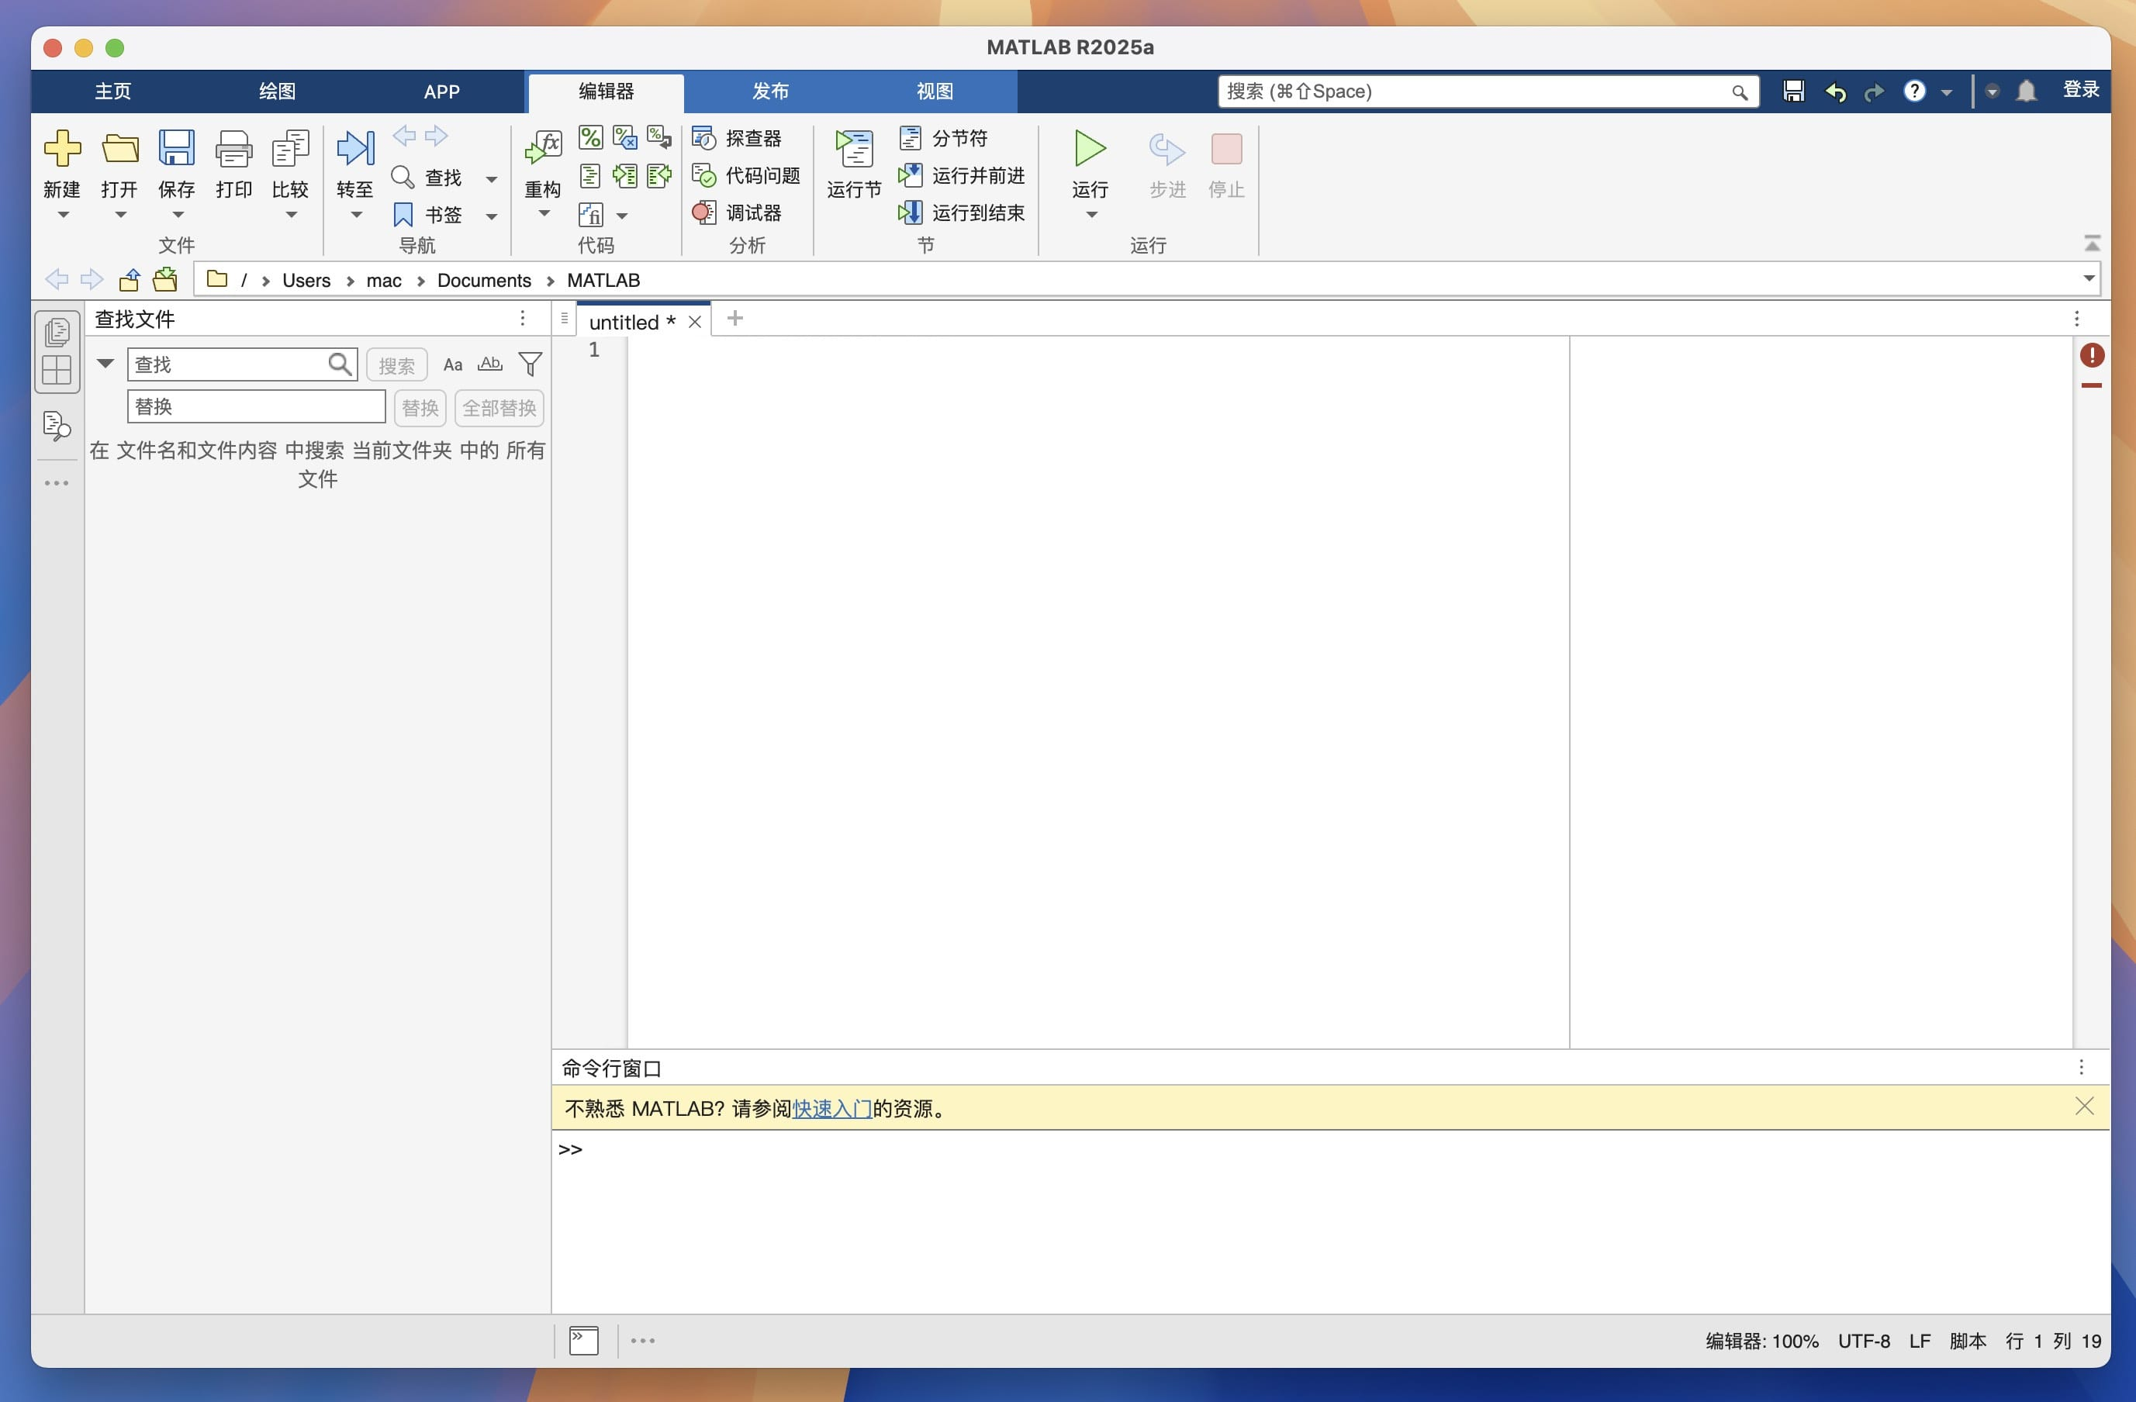This screenshot has height=1402, width=2136.
Task: Expand the New (新建) dropdown arrow
Action: (x=63, y=216)
